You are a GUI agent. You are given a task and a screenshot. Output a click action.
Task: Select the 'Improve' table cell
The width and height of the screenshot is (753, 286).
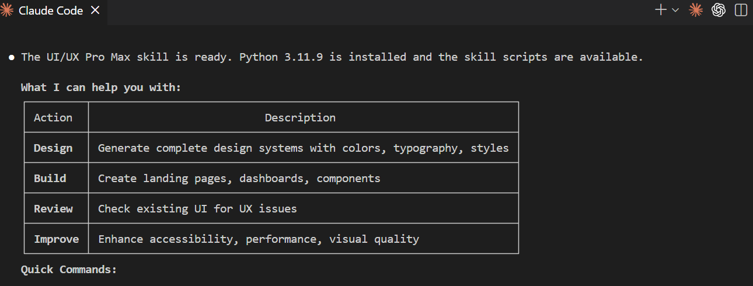pos(56,239)
